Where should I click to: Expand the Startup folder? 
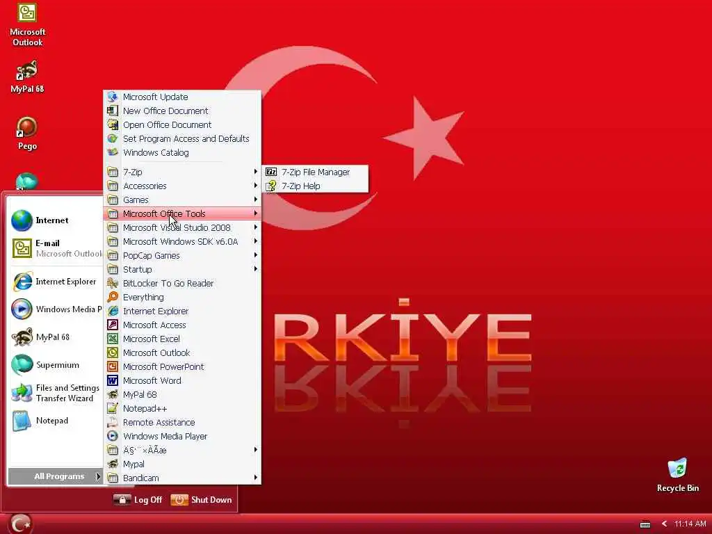click(x=182, y=269)
